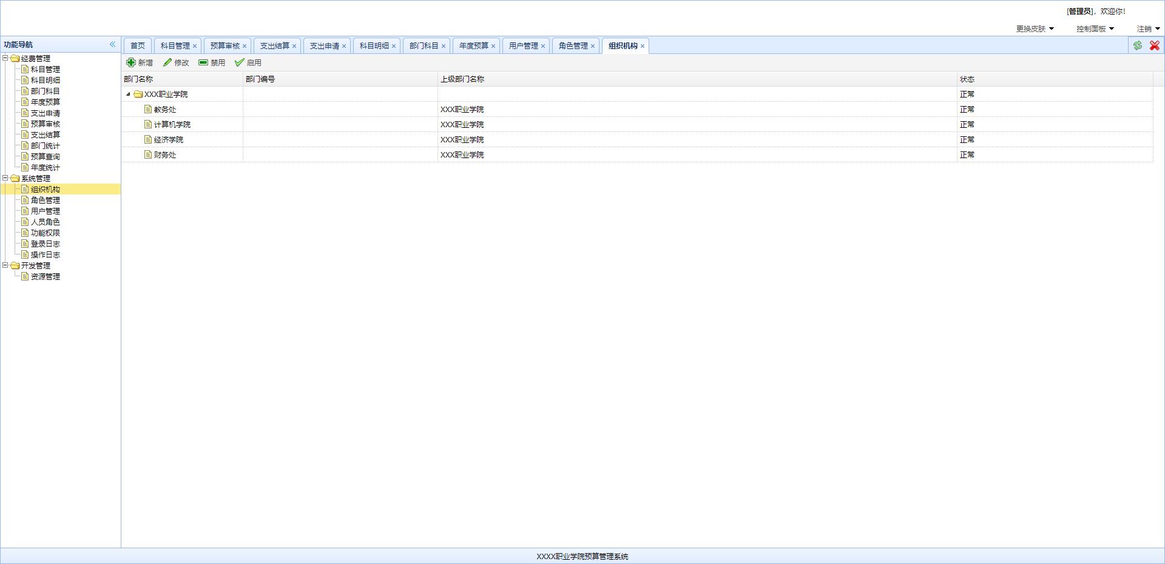Select the 财务处 department row
The width and height of the screenshot is (1165, 564).
point(637,154)
